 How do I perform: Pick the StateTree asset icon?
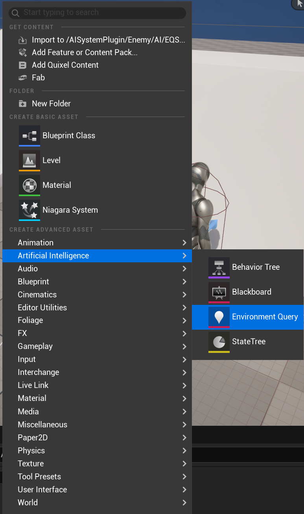click(219, 341)
